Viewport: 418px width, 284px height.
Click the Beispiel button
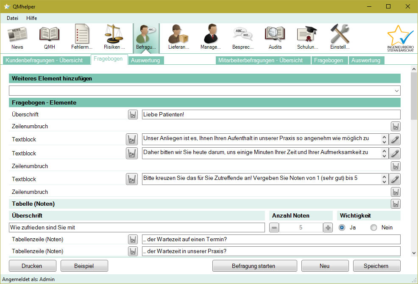click(x=84, y=266)
